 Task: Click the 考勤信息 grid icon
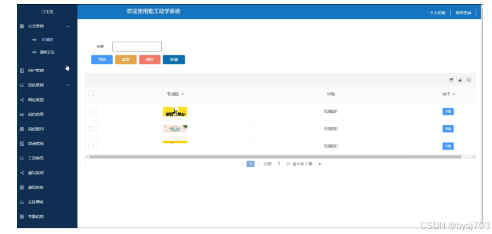coord(22,217)
